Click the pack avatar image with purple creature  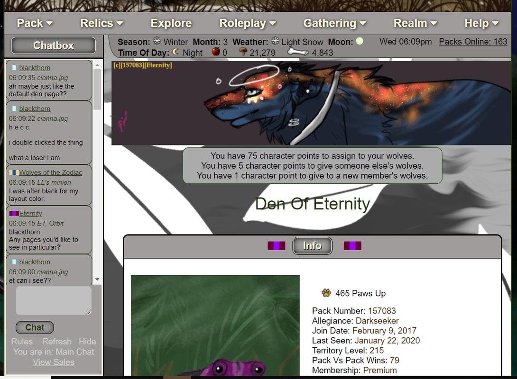215,325
